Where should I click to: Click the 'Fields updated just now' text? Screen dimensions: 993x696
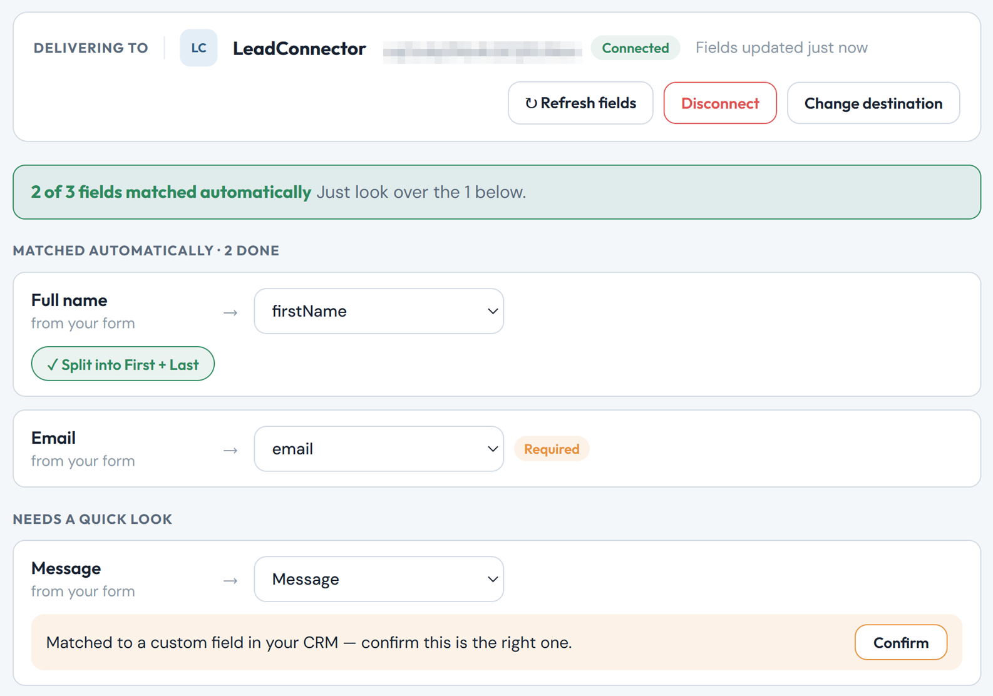[781, 48]
